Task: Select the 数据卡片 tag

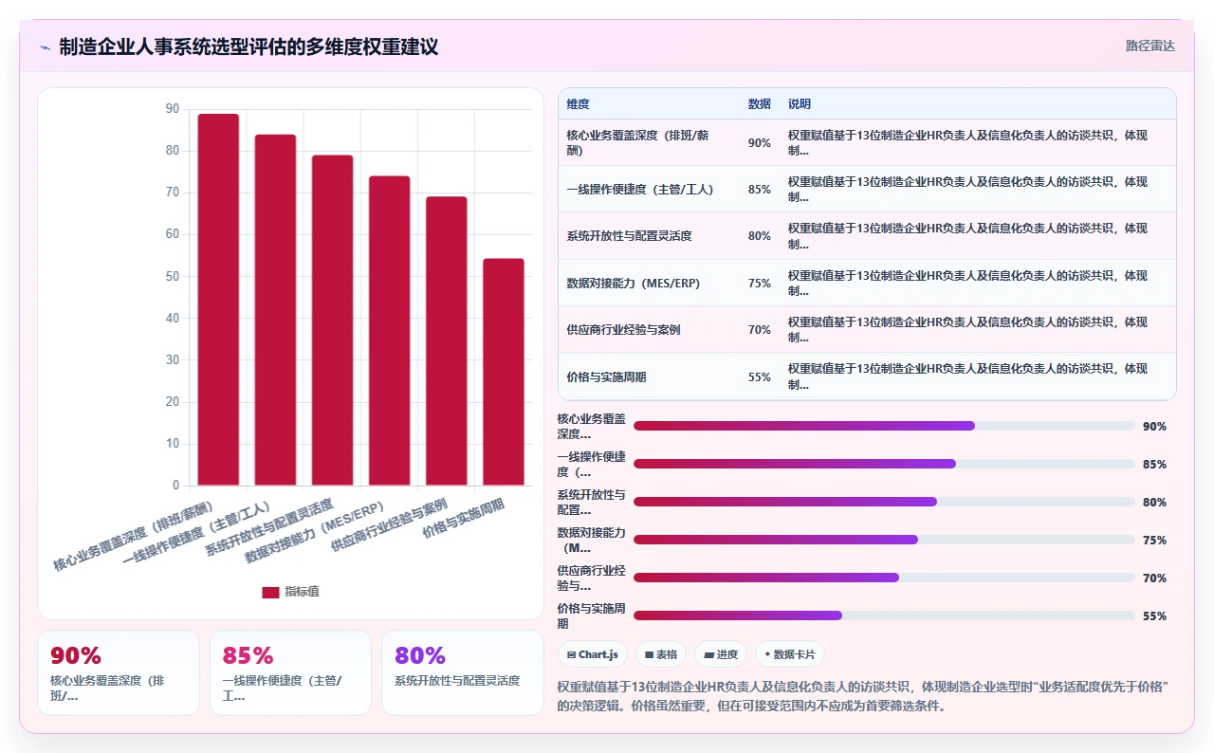Action: click(790, 654)
